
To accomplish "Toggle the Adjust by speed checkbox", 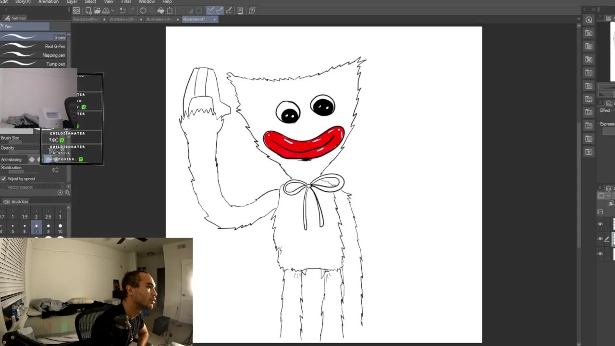I will (4, 179).
